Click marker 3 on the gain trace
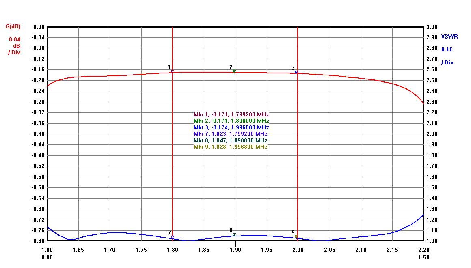Image resolution: width=471 pixels, height=268 pixels. tap(296, 72)
